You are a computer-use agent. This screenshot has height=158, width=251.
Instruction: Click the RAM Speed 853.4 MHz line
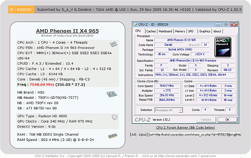click(x=56, y=140)
